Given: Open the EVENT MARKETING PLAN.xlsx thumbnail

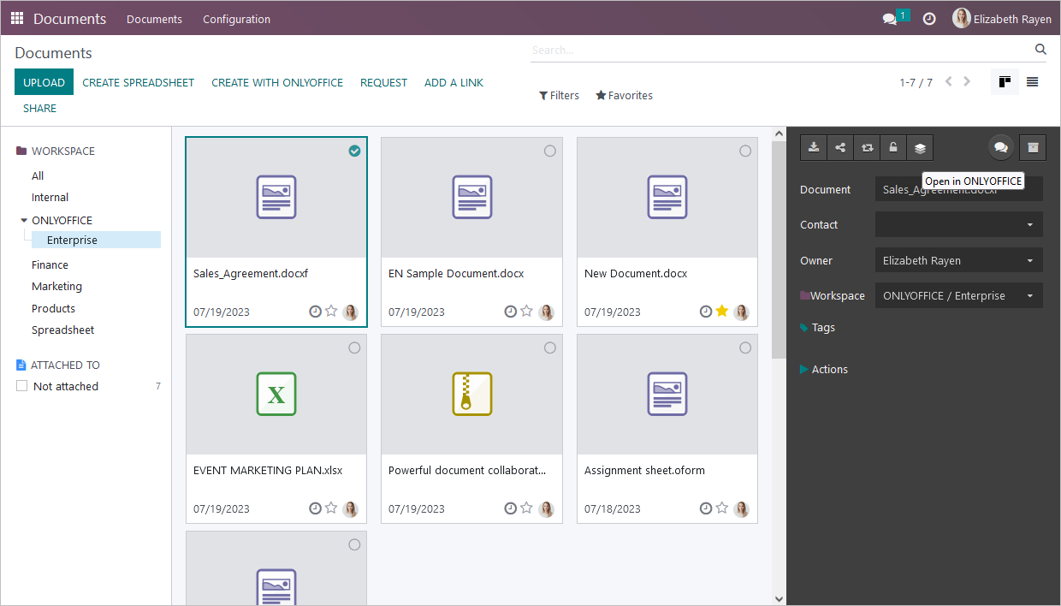Looking at the screenshot, I should click(276, 394).
